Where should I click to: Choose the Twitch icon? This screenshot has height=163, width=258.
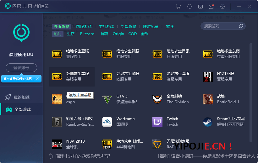tap(157, 122)
